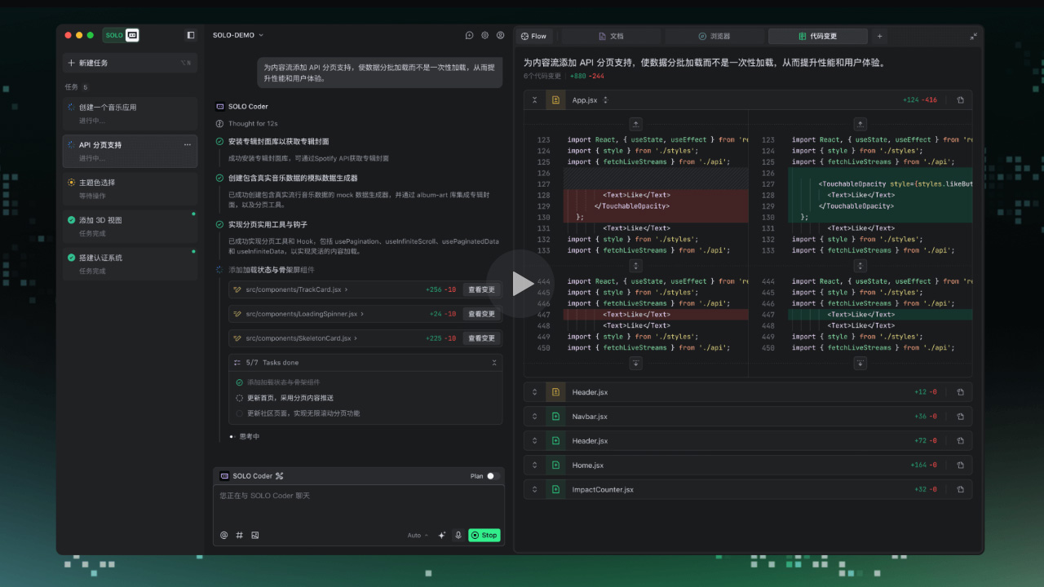Image resolution: width=1044 pixels, height=587 pixels.
Task: Collapse the left sidebar panel icon
Action: coord(191,36)
